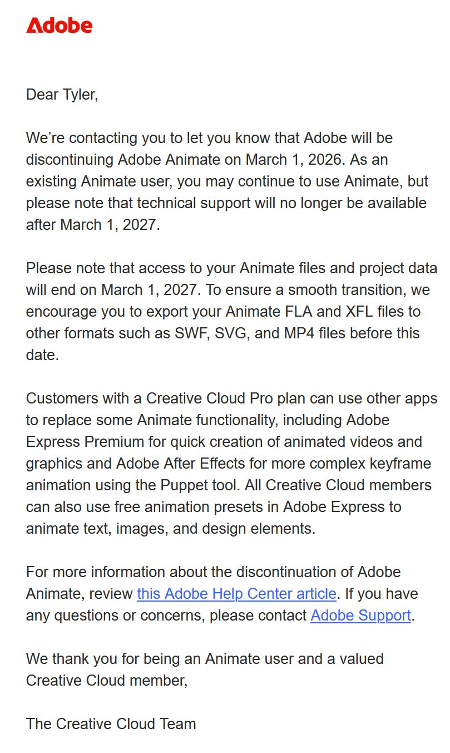450x753 pixels.
Task: Click the paragraph announcing Animate's discontinuation
Action: 222,181
